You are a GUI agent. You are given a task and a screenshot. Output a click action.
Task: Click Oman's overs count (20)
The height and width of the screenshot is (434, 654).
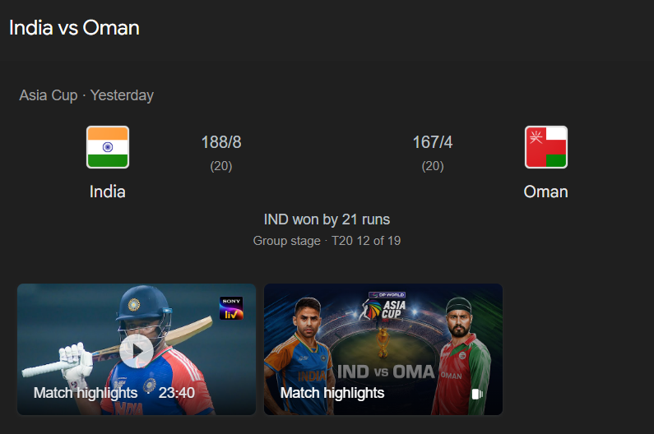point(433,166)
